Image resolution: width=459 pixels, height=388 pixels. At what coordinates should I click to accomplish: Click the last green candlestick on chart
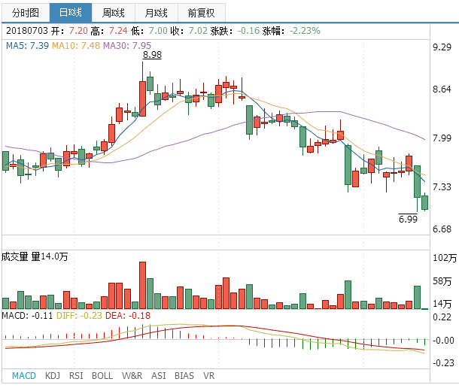(x=424, y=202)
